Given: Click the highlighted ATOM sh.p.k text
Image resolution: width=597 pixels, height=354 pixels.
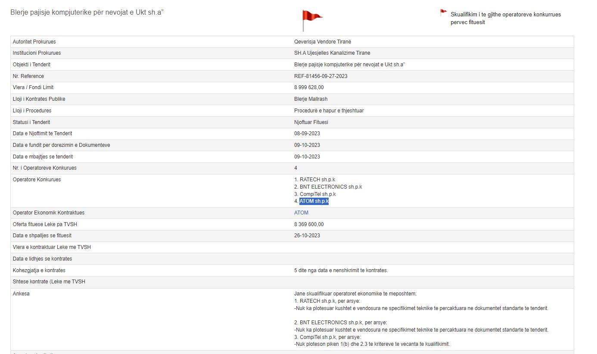Looking at the screenshot, I should pos(314,201).
